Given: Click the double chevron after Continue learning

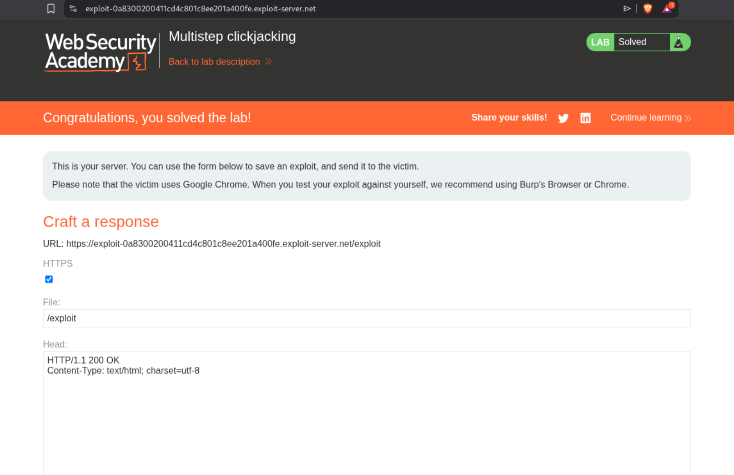Looking at the screenshot, I should (x=688, y=118).
